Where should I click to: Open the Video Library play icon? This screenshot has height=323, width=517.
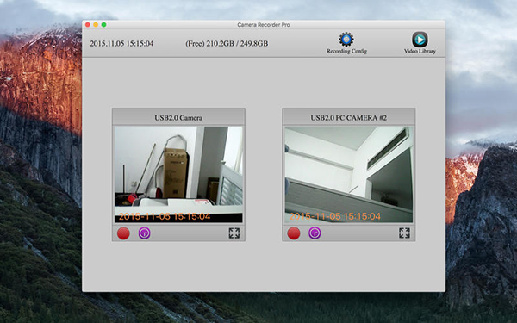(420, 40)
